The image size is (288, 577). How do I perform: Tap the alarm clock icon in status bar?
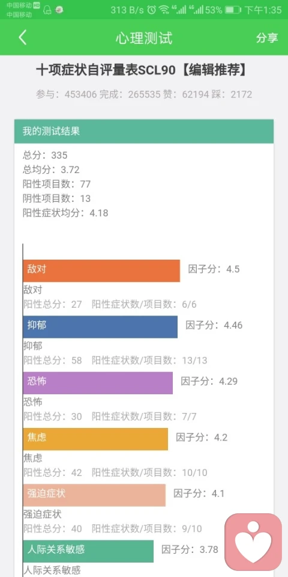point(152,10)
